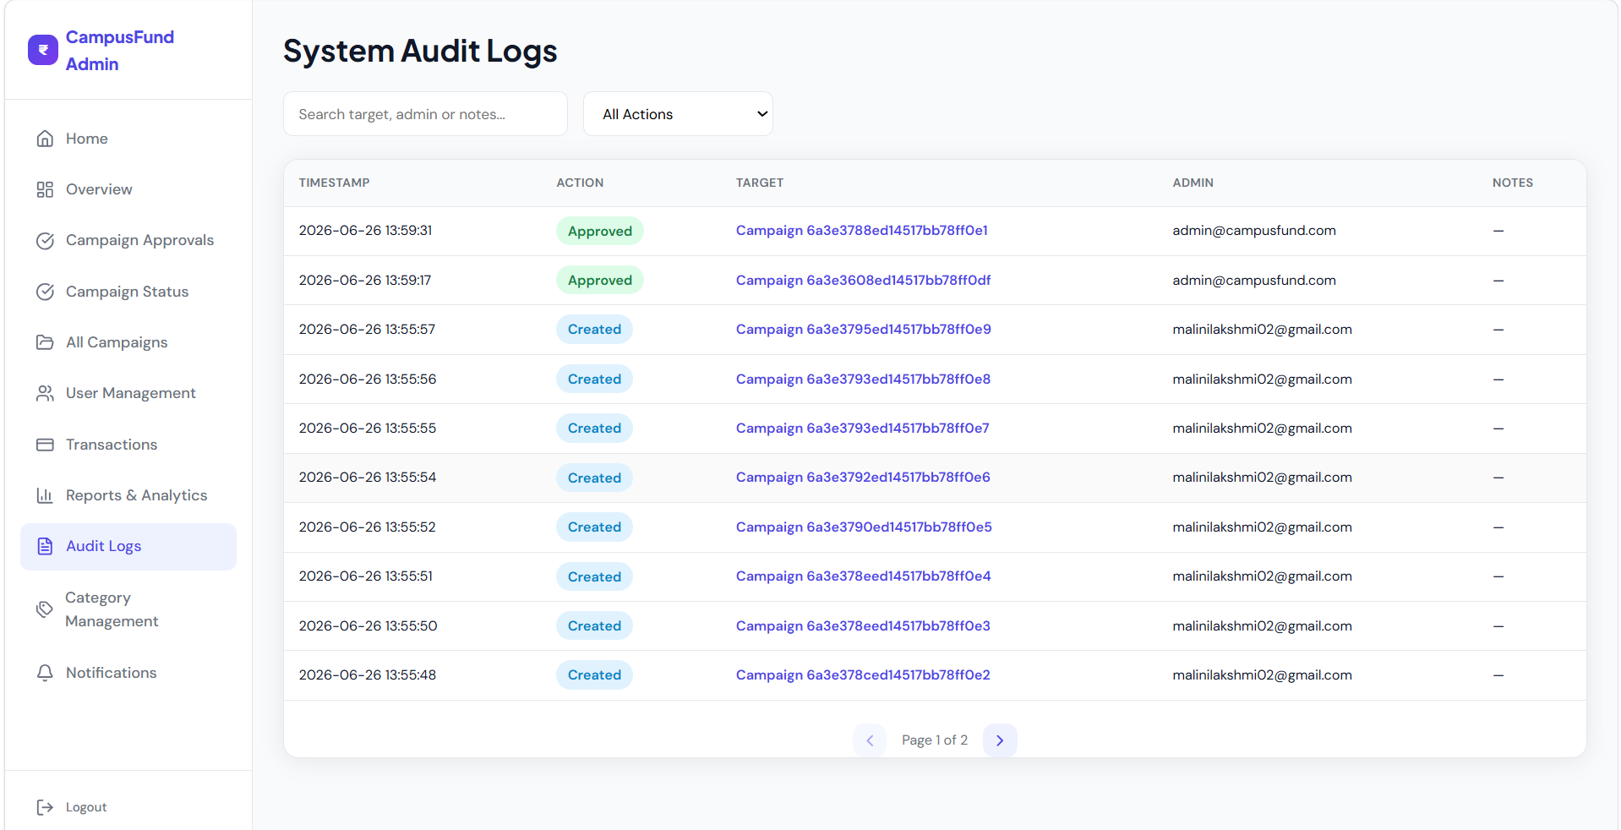1621x830 pixels.
Task: Click the Logout arrow icon
Action: click(45, 807)
